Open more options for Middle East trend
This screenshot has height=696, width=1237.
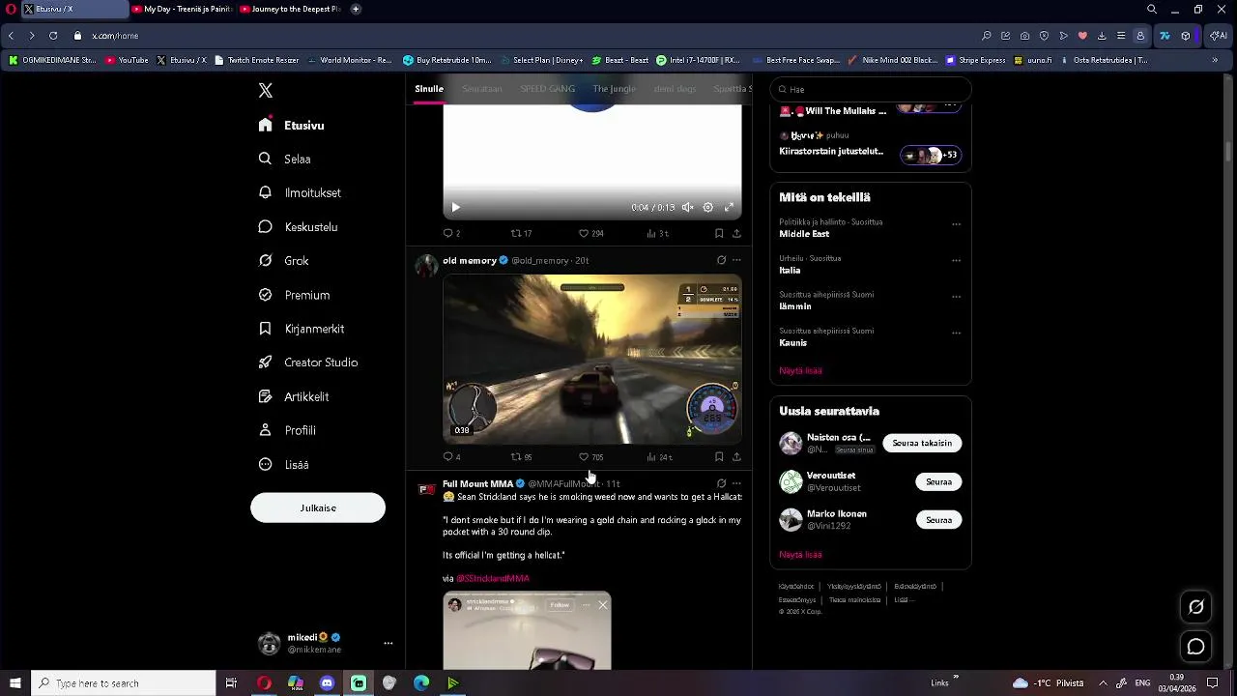(956, 224)
